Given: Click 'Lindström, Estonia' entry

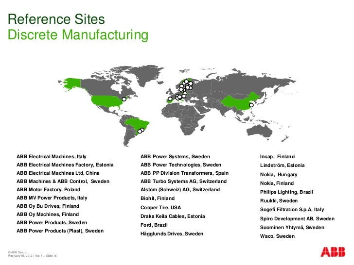Looking at the screenshot, I should click(x=282, y=166).
